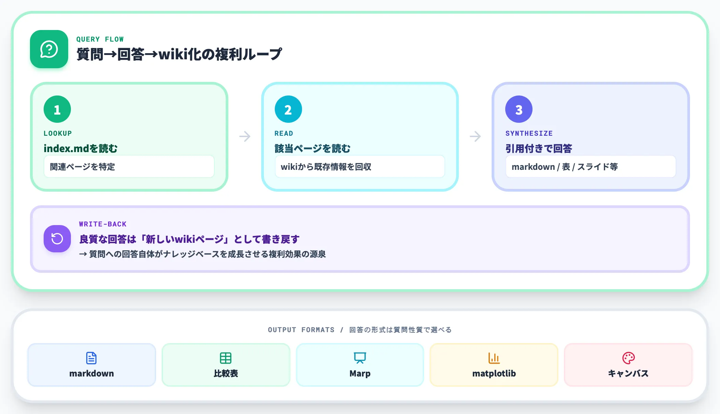The image size is (720, 414).
Task: Select the matplotlib output format card
Action: [x=494, y=365]
